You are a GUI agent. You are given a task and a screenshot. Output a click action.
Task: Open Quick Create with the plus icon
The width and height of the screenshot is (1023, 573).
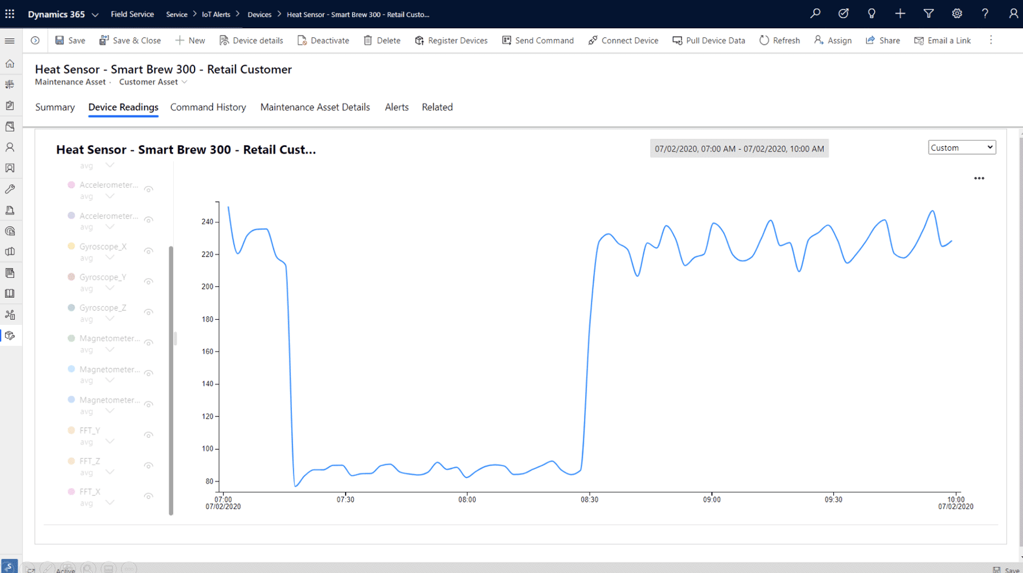tap(900, 14)
